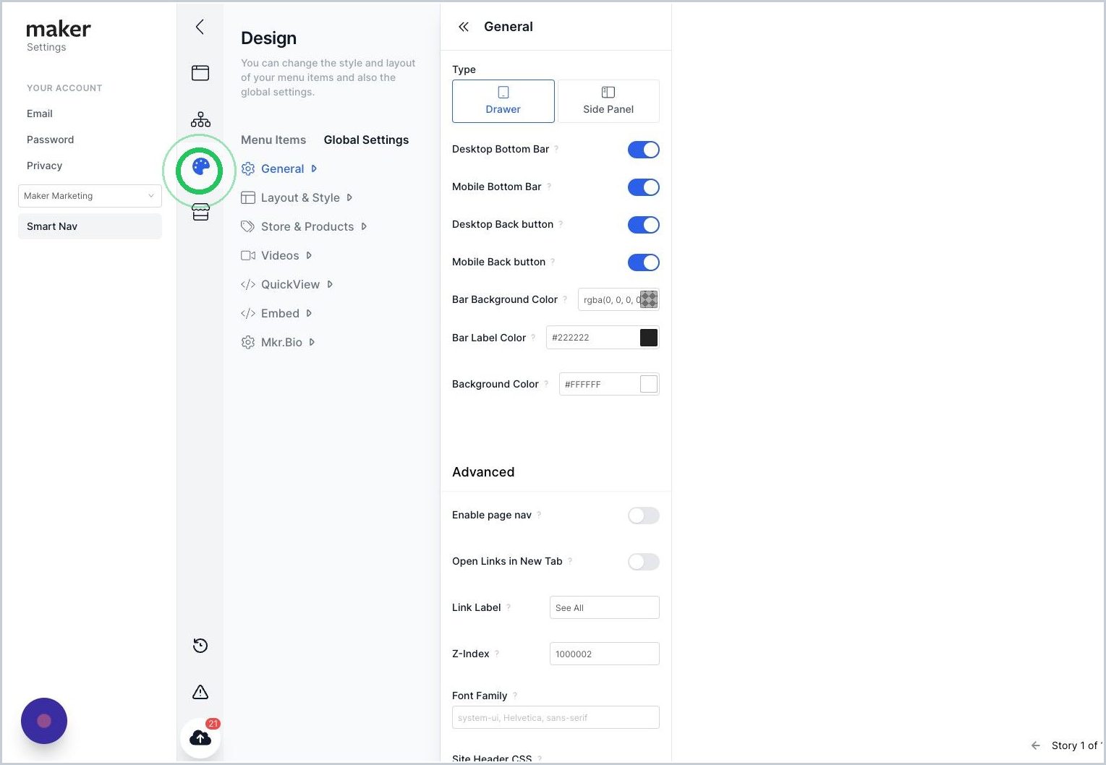The height and width of the screenshot is (765, 1106).
Task: Click the help icon next to Desktop Bottom Bar
Action: (556, 149)
